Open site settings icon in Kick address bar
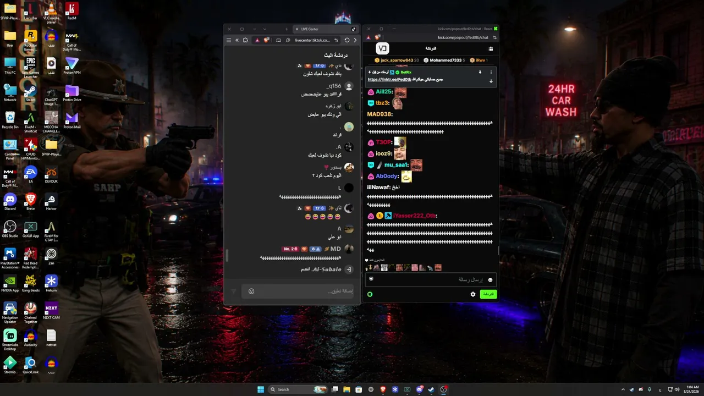The image size is (704, 396). (x=494, y=37)
